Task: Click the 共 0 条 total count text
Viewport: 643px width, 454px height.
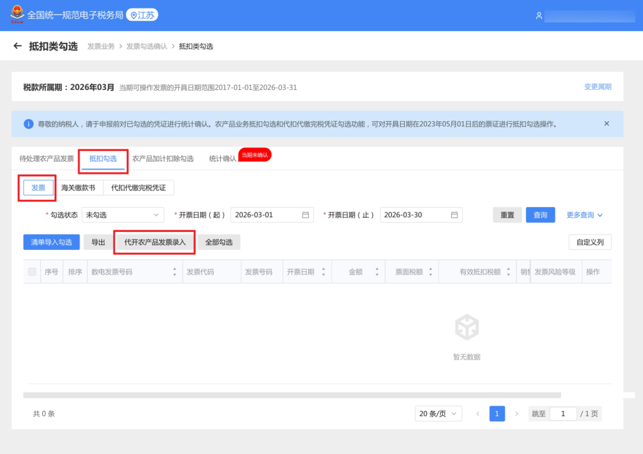Action: point(44,414)
